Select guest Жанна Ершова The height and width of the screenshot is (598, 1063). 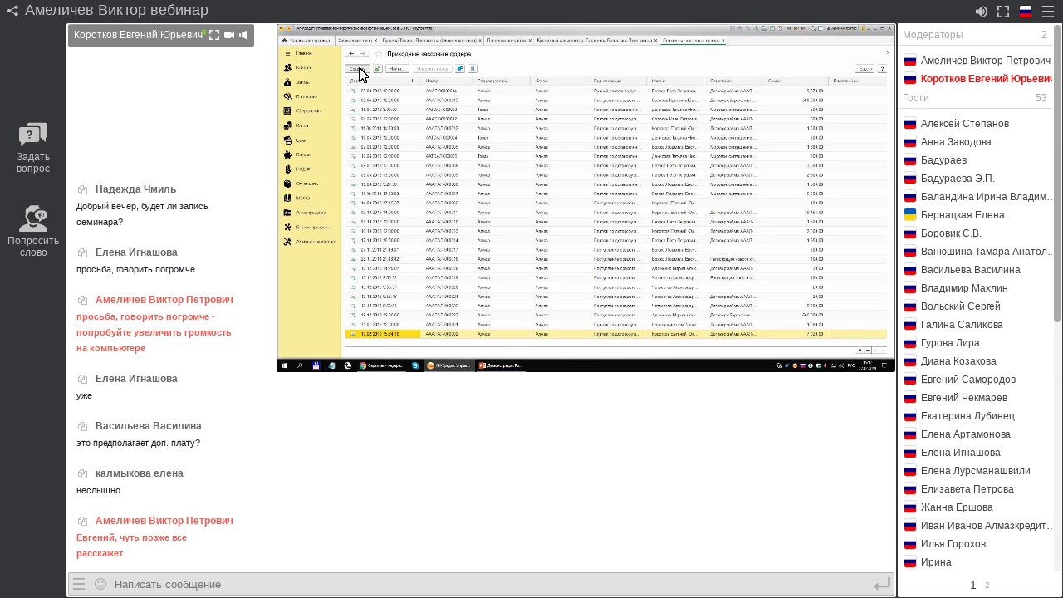[x=957, y=507]
